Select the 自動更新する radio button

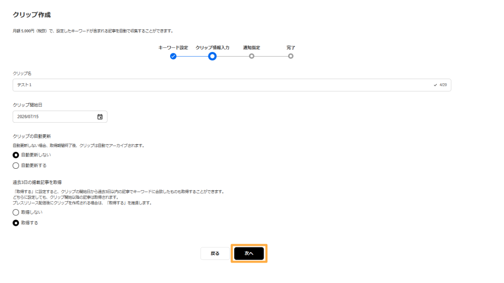[x=16, y=166]
